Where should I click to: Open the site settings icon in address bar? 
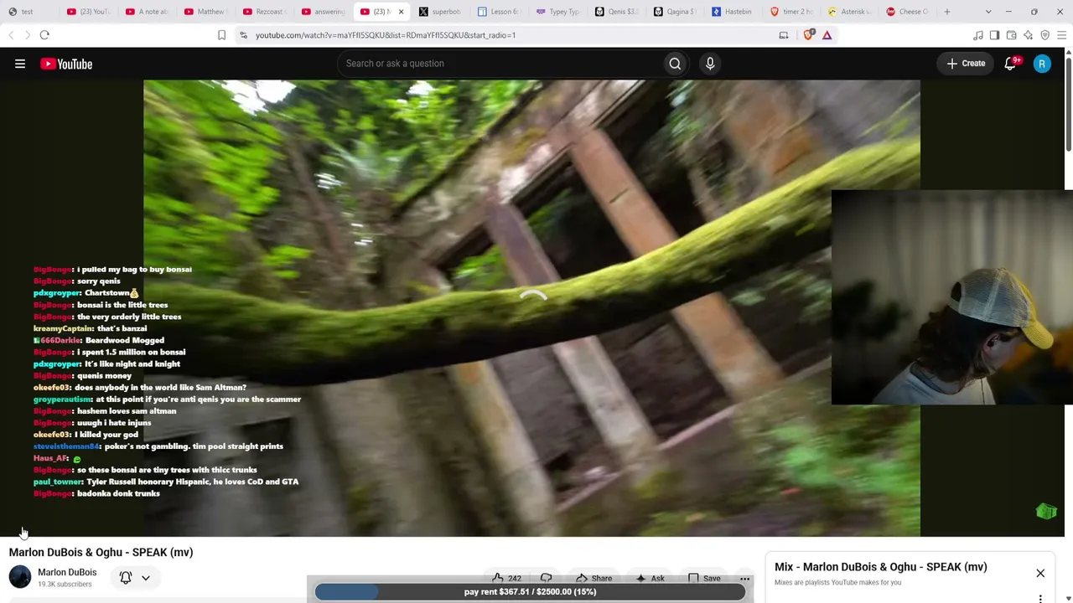tap(243, 35)
